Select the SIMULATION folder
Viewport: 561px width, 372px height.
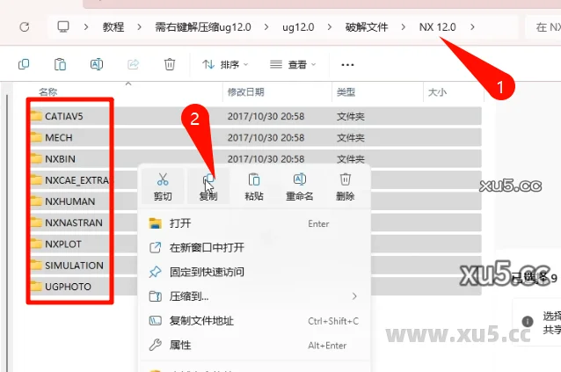[74, 265]
